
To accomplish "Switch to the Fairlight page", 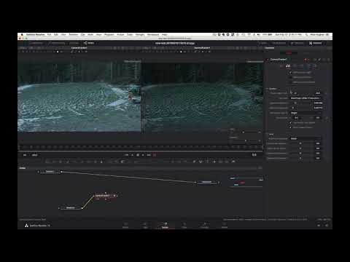I will pyautogui.click(x=204, y=226).
